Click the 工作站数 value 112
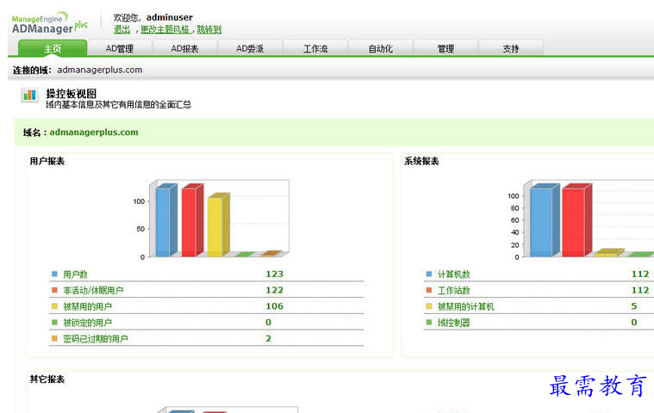 pyautogui.click(x=640, y=290)
